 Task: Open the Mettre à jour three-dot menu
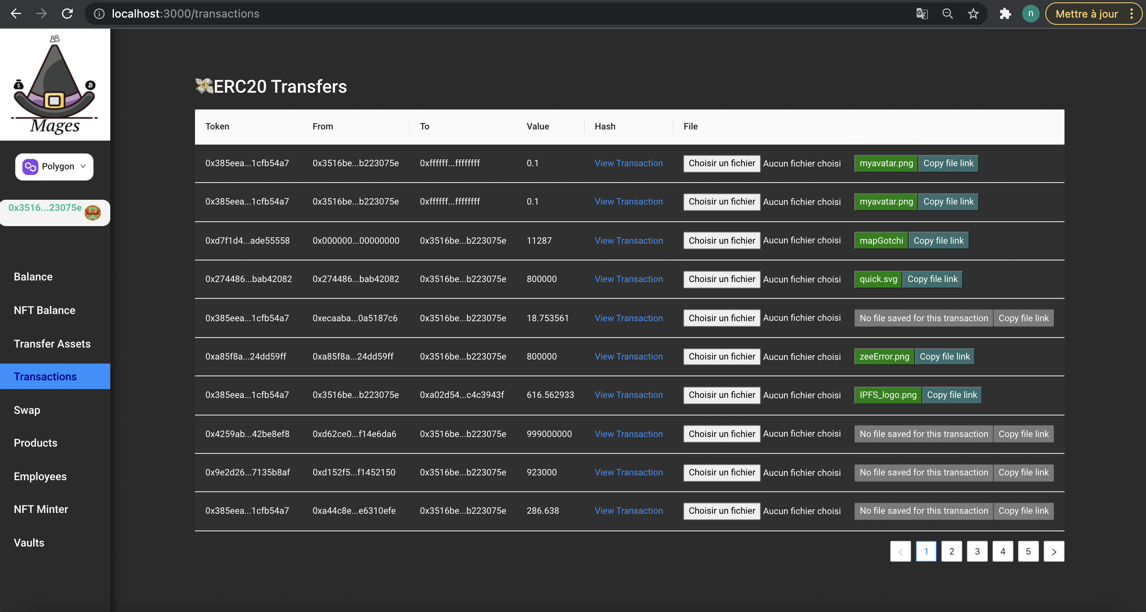coord(1131,14)
